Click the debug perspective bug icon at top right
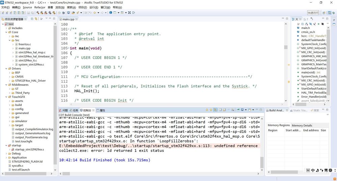 (334, 13)
